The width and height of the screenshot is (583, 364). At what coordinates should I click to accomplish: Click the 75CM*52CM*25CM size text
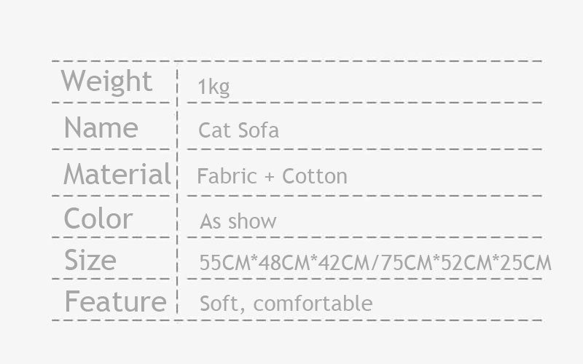[466, 263]
